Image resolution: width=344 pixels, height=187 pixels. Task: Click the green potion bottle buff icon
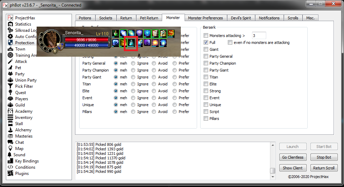pyautogui.click(x=115, y=34)
